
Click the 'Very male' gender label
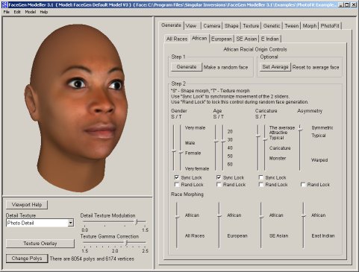(x=195, y=127)
